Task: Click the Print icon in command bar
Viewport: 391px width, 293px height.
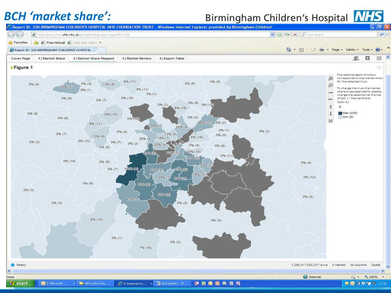Action: (322, 50)
